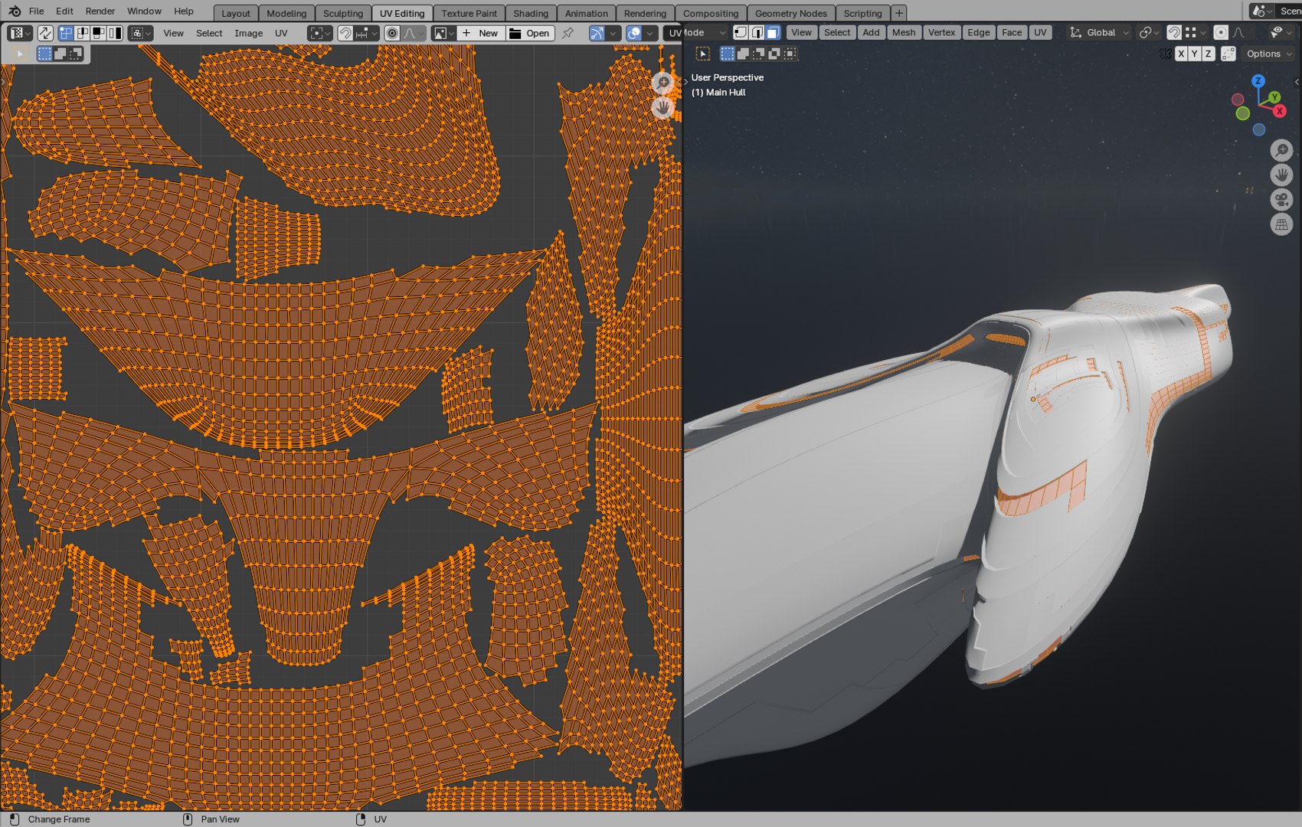Click Z axis on navigation gizmo
The image size is (1302, 827).
tap(1258, 80)
